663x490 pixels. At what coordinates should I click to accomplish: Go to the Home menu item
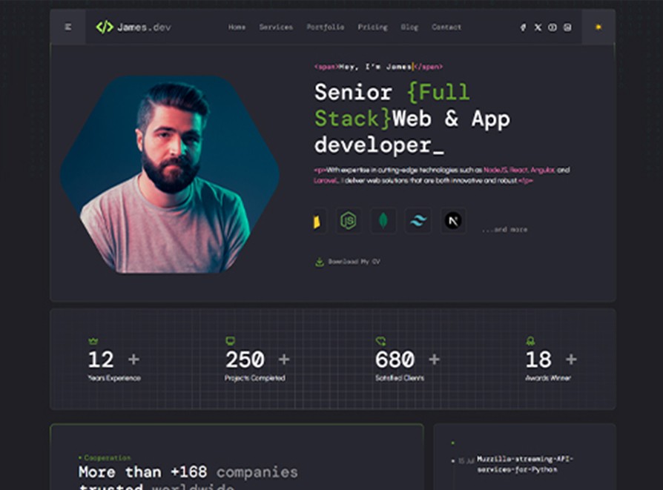point(237,27)
